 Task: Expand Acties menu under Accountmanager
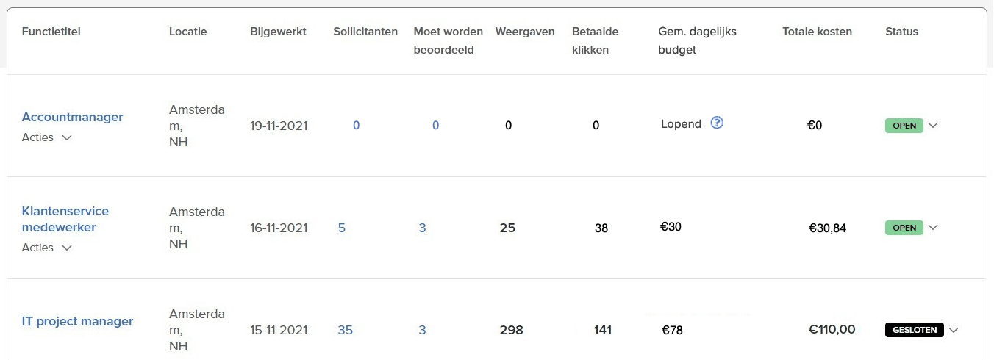(x=47, y=137)
